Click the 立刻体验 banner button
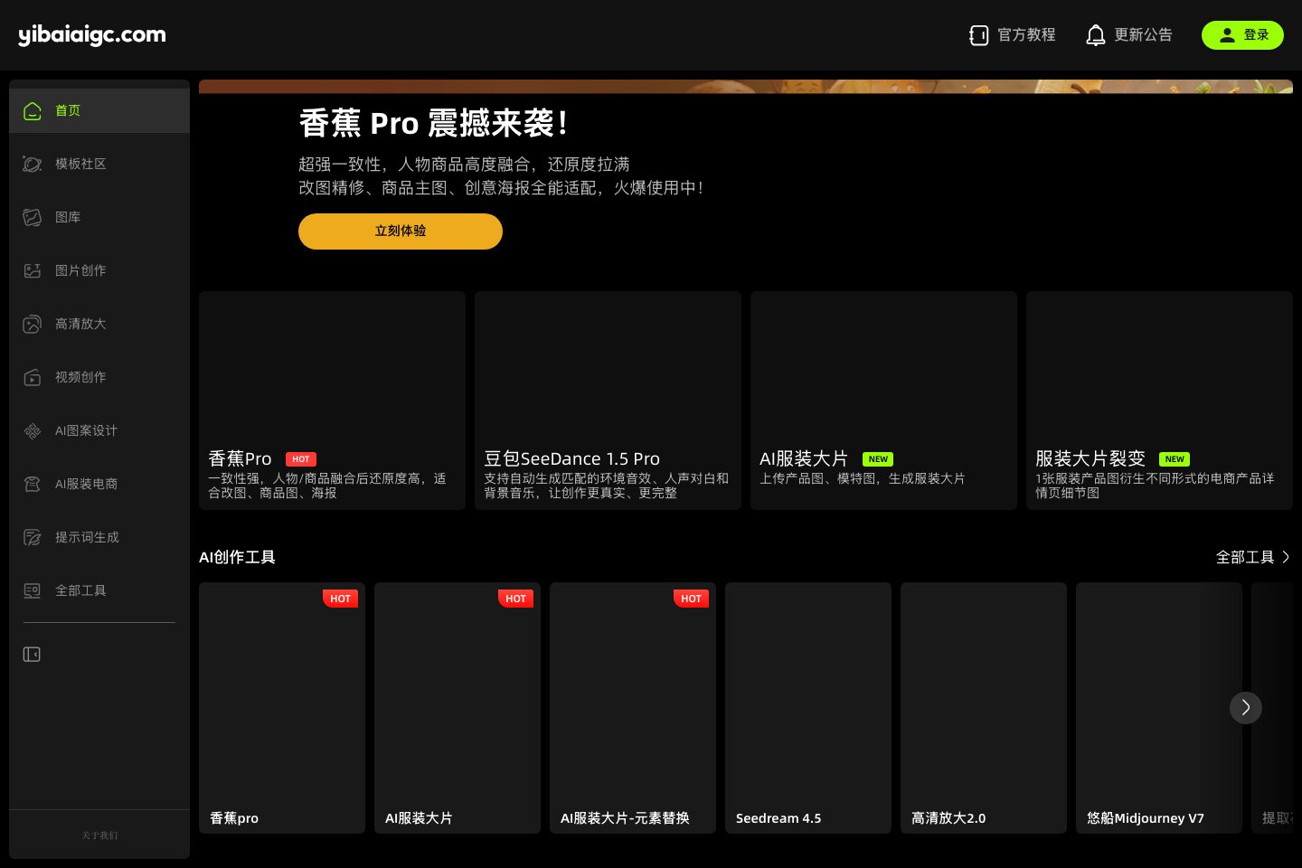The width and height of the screenshot is (1302, 868). point(401,231)
